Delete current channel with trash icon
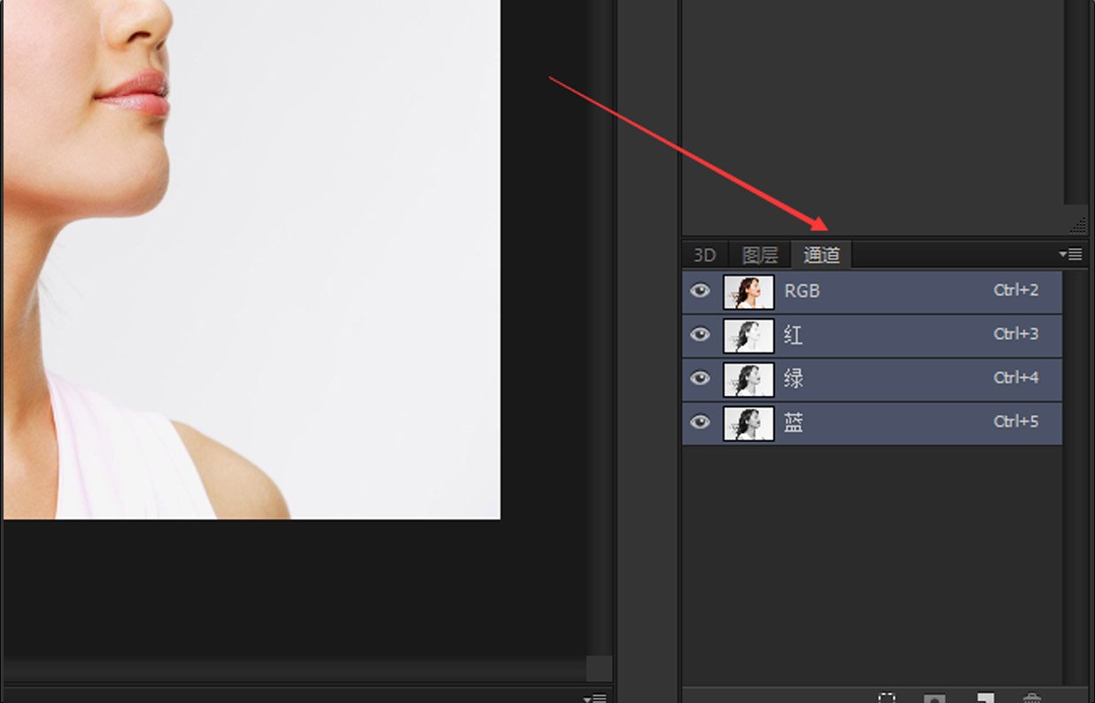The height and width of the screenshot is (703, 1095). (x=1032, y=699)
